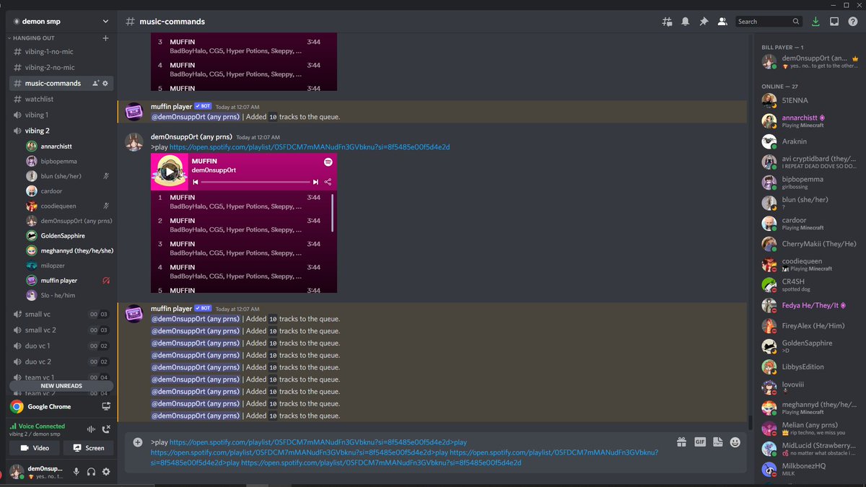Image resolution: width=866 pixels, height=487 pixels.
Task: Open the sticker picker icon
Action: coord(717,442)
